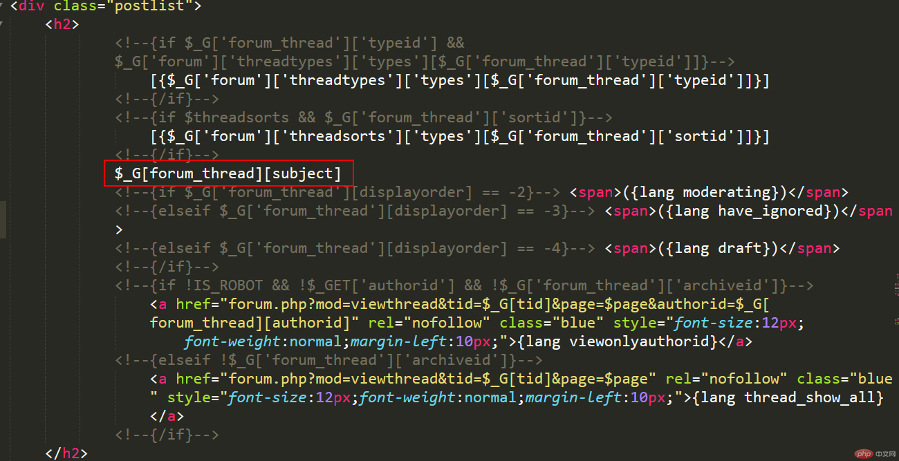Click the href ending with page=$page"
Image resolution: width=899 pixels, height=461 pixels.
438,379
